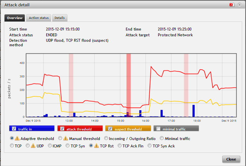The height and width of the screenshot is (166, 246).
Task: Click the light pink band near 17:30
Action: point(186,85)
